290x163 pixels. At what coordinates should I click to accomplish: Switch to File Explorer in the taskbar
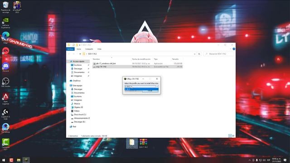pyautogui.click(x=19, y=160)
